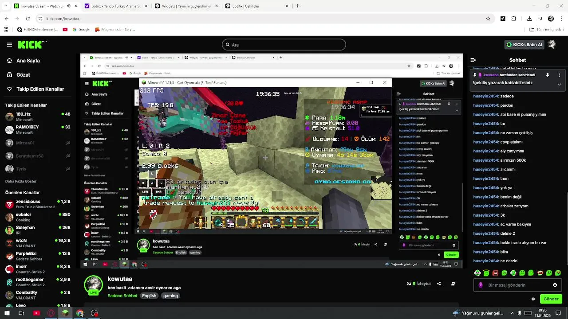Viewport: 568px width, 319px height.
Task: Reload the page with the refresh icon
Action: pyautogui.click(x=28, y=19)
